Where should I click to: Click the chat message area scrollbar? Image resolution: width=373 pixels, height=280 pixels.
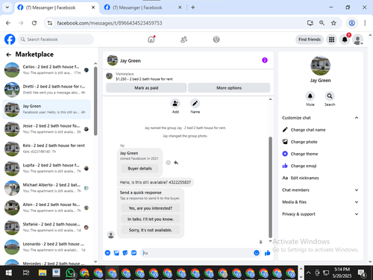270,187
